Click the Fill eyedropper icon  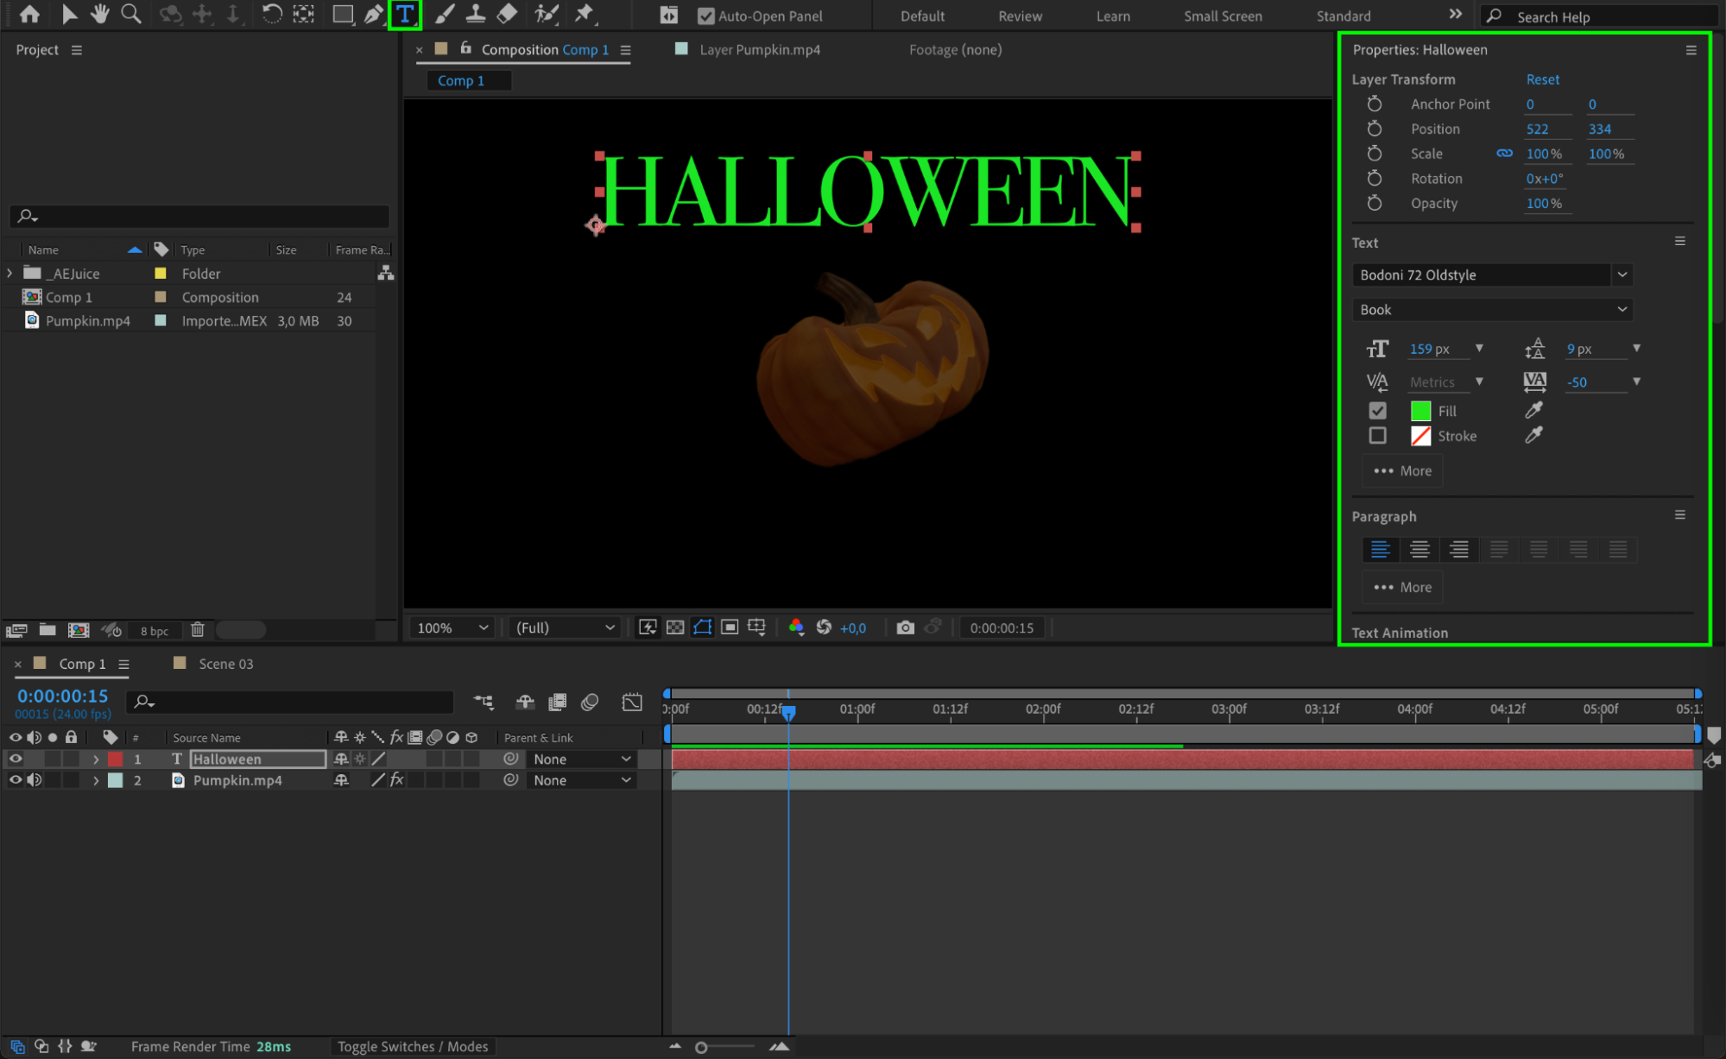click(x=1533, y=410)
